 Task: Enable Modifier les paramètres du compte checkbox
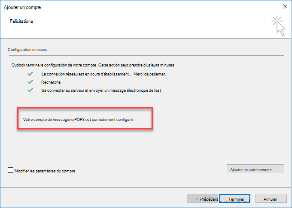[10, 170]
